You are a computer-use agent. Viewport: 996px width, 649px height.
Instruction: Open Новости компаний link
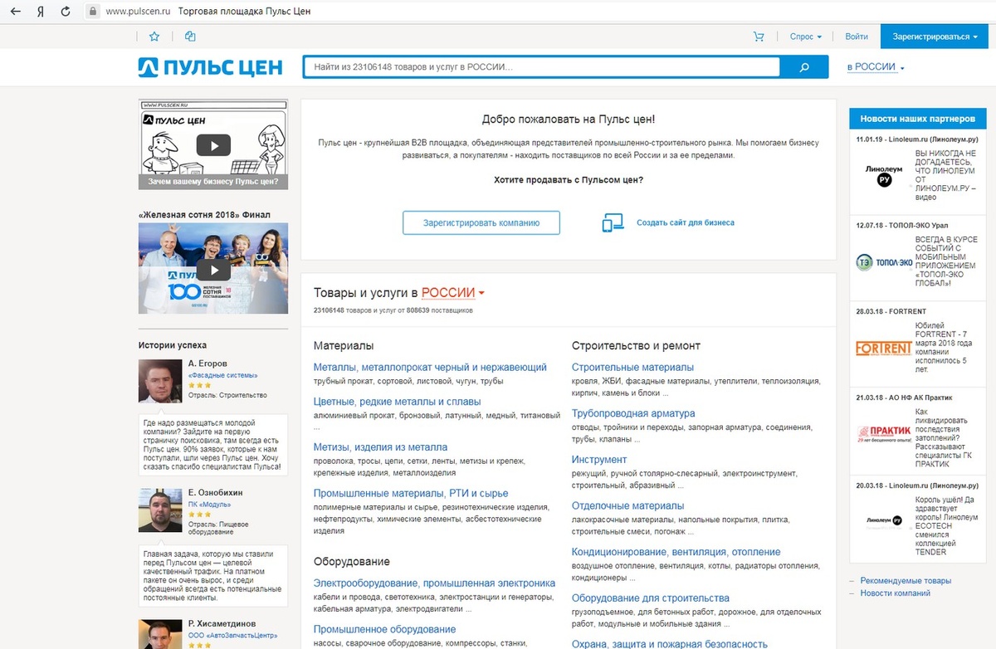click(x=895, y=593)
